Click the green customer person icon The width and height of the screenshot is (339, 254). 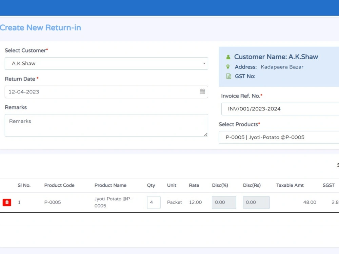[x=228, y=57]
